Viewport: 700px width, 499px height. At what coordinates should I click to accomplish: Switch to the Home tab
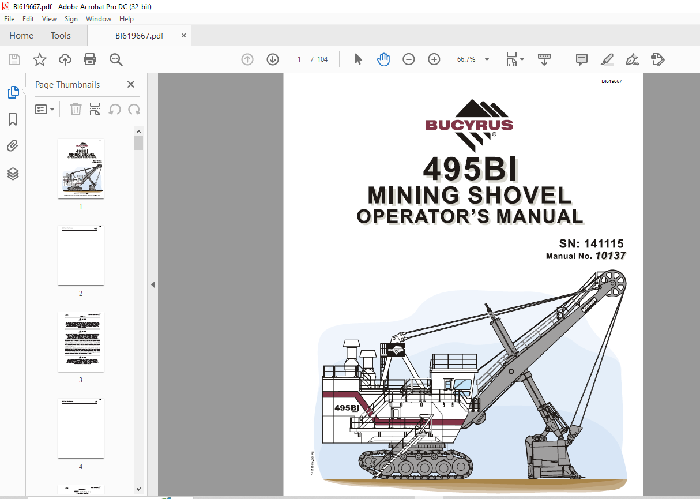[21, 36]
